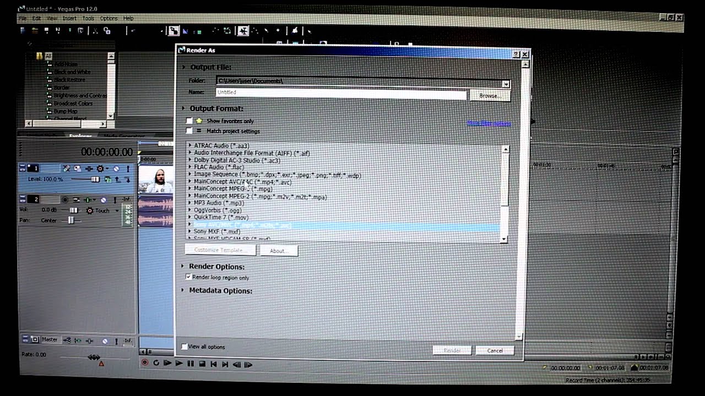Click the yellow star favorites icon
705x396 pixels.
tap(199, 120)
